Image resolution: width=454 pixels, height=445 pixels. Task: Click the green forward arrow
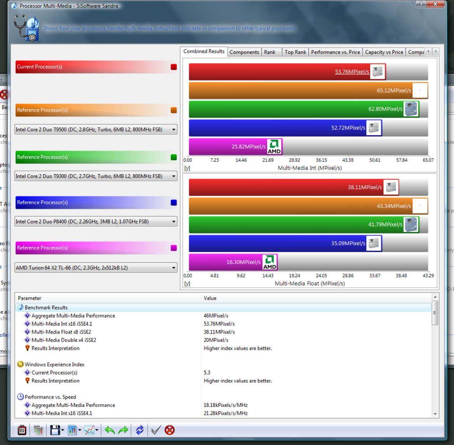click(x=123, y=430)
